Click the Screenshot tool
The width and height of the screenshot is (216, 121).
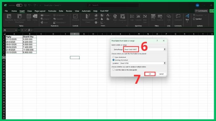coord(60,22)
